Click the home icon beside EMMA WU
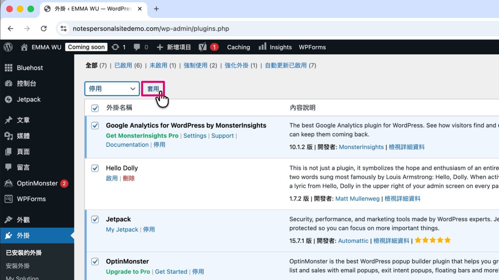 [24, 47]
